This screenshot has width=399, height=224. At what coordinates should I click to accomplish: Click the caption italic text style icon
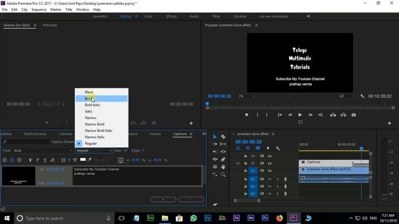(37, 160)
